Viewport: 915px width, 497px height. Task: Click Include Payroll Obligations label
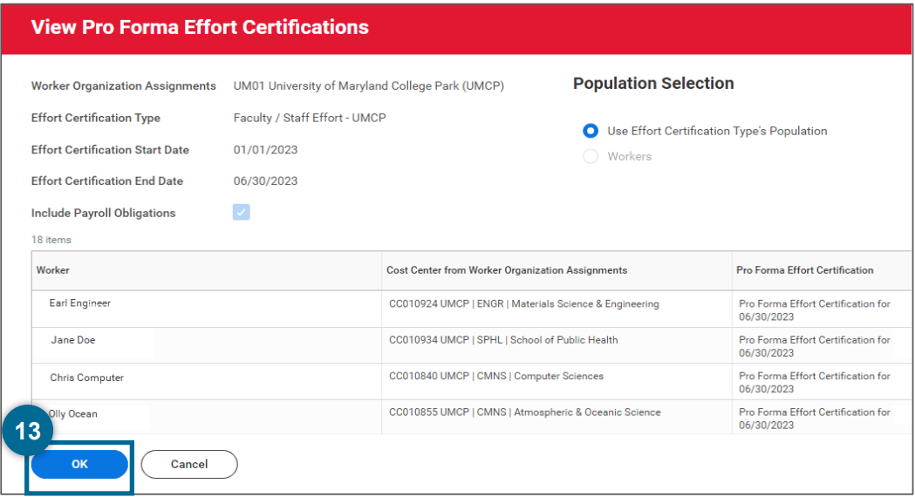point(103,213)
